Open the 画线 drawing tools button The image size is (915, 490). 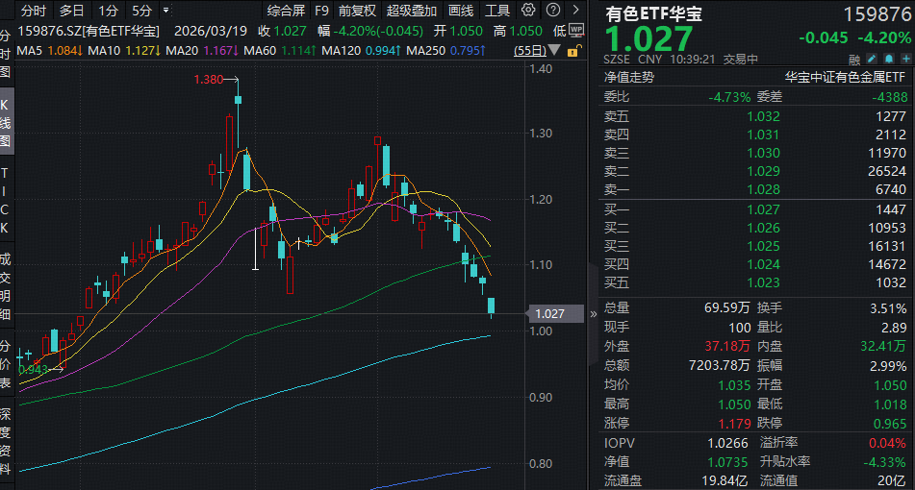[x=461, y=11]
